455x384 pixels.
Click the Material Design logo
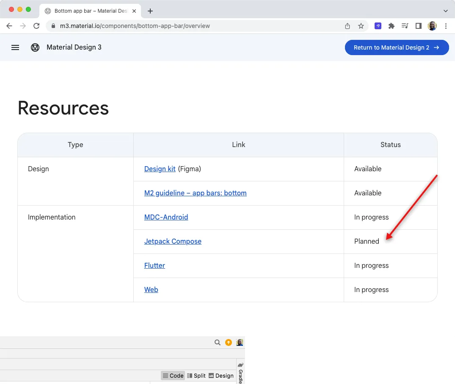coord(35,47)
